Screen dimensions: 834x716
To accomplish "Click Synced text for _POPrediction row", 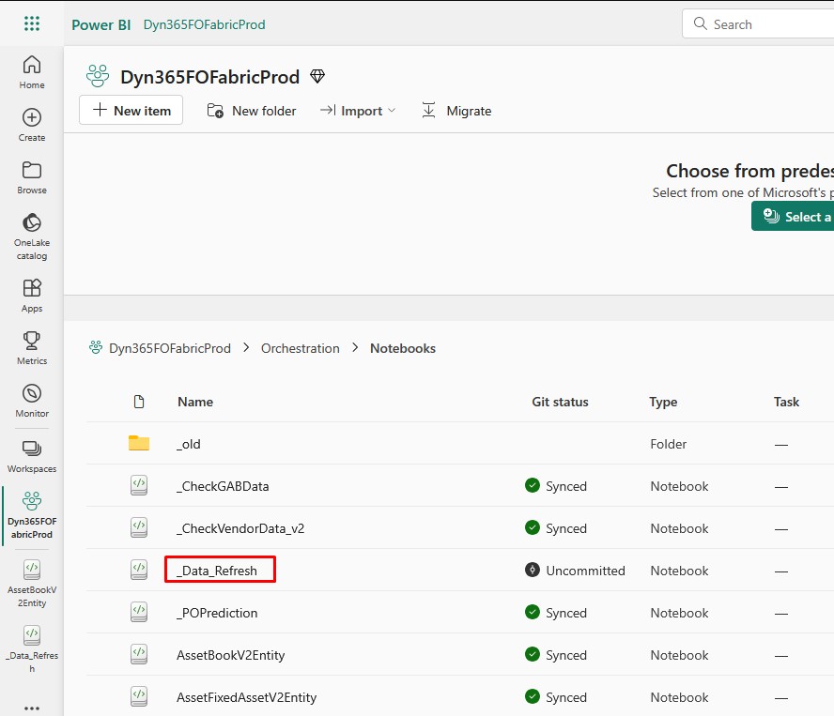I will tap(566, 613).
